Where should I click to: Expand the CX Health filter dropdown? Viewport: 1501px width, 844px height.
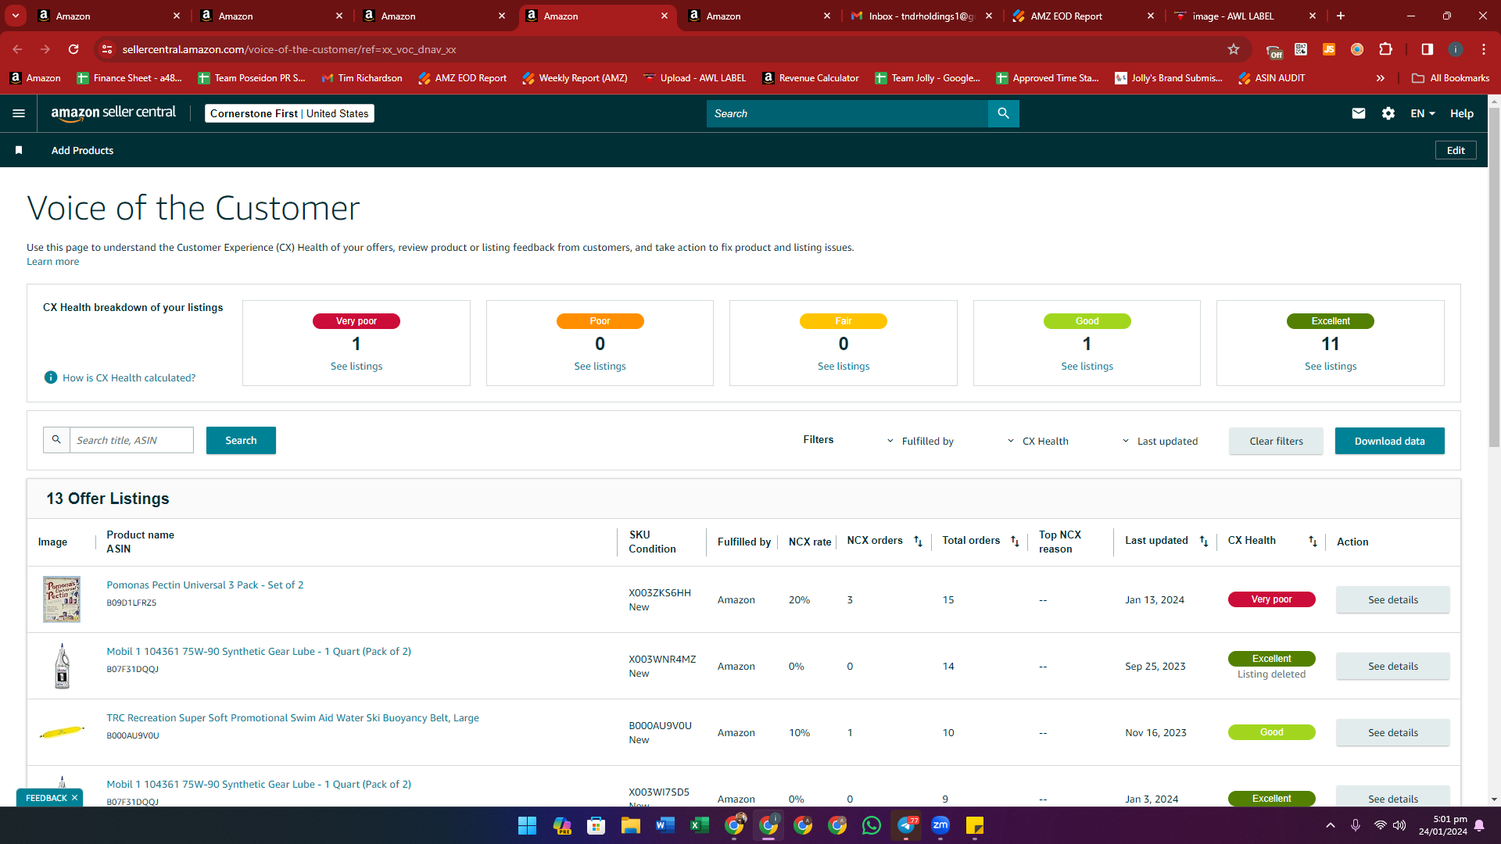click(x=1037, y=441)
